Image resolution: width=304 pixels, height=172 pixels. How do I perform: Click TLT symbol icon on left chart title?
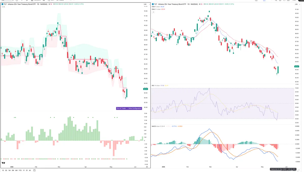[2, 4]
